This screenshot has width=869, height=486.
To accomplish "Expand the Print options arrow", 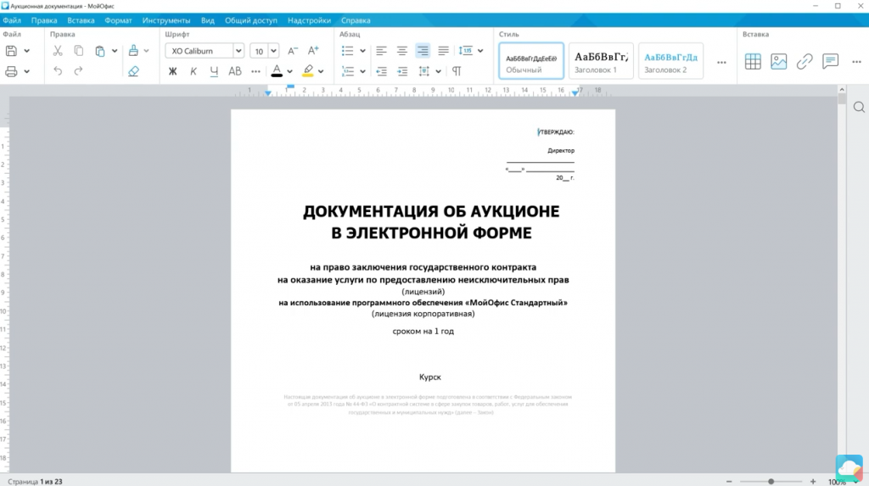I will 26,71.
